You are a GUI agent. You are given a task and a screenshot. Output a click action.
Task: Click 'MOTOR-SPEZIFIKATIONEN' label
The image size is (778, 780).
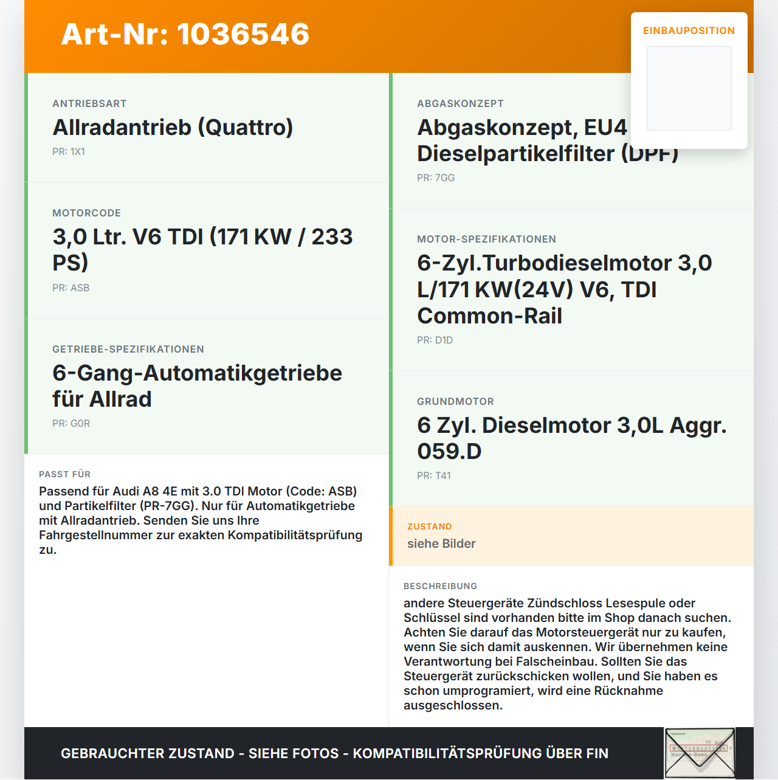(x=486, y=239)
